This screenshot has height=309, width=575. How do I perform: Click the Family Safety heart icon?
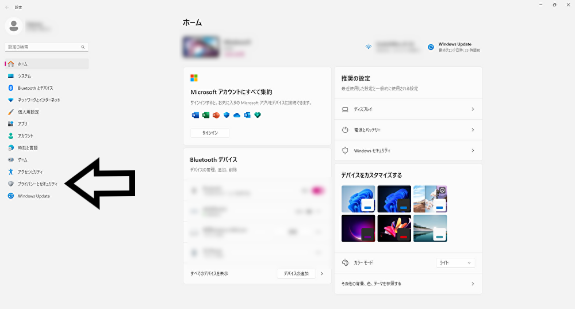coord(258,115)
